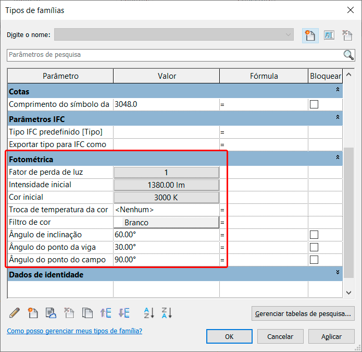Click the Cor inicial 3000 K button
The height and width of the screenshot is (352, 362).
coord(167,197)
